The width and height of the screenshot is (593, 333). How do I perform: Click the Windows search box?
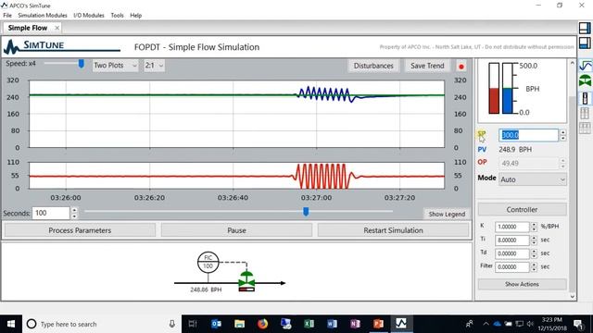(102, 324)
